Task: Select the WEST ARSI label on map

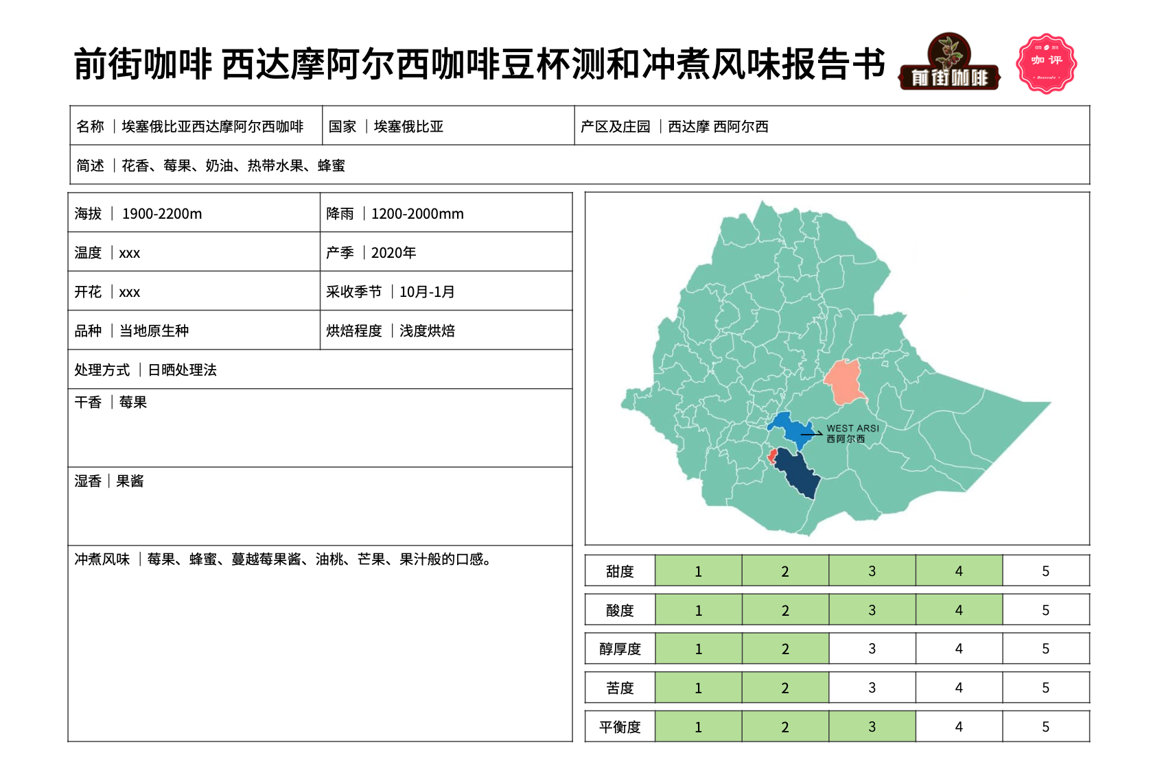Action: (x=852, y=428)
